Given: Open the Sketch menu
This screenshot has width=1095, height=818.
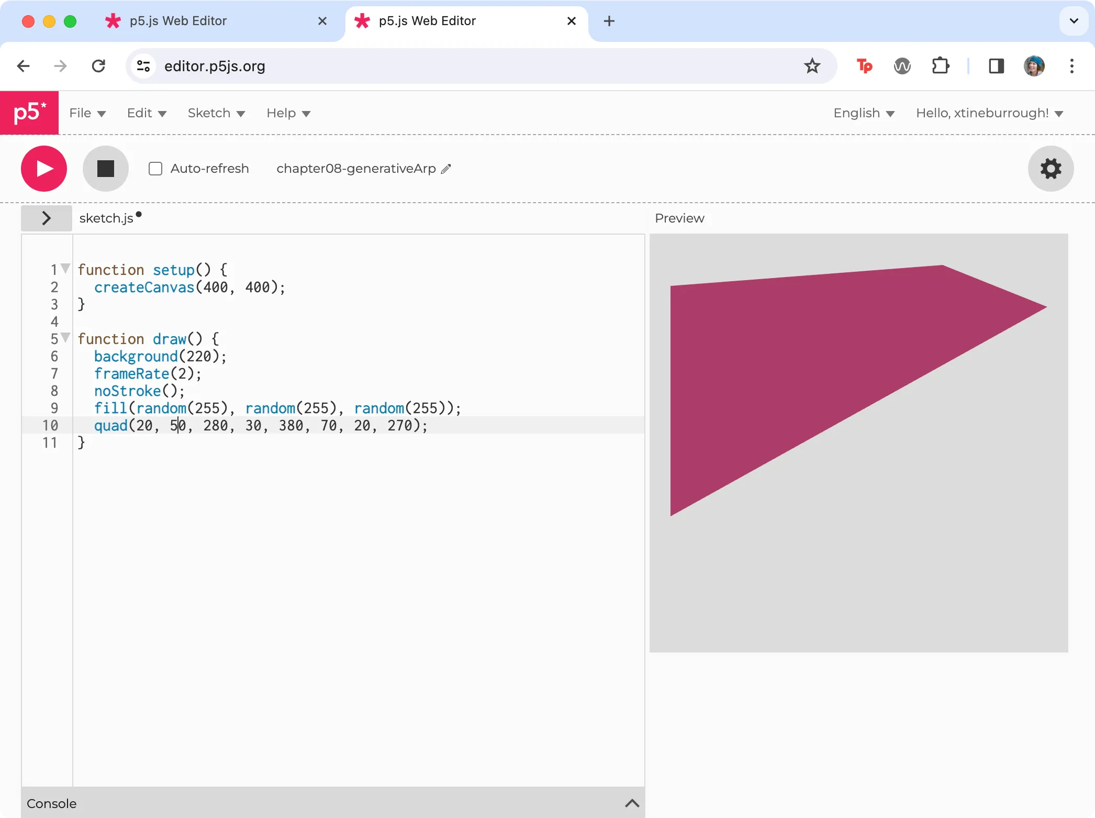Looking at the screenshot, I should [x=216, y=113].
